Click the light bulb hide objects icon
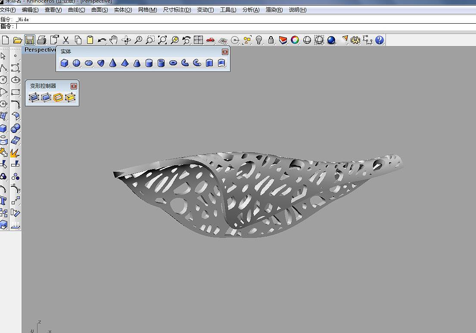 [x=258, y=40]
